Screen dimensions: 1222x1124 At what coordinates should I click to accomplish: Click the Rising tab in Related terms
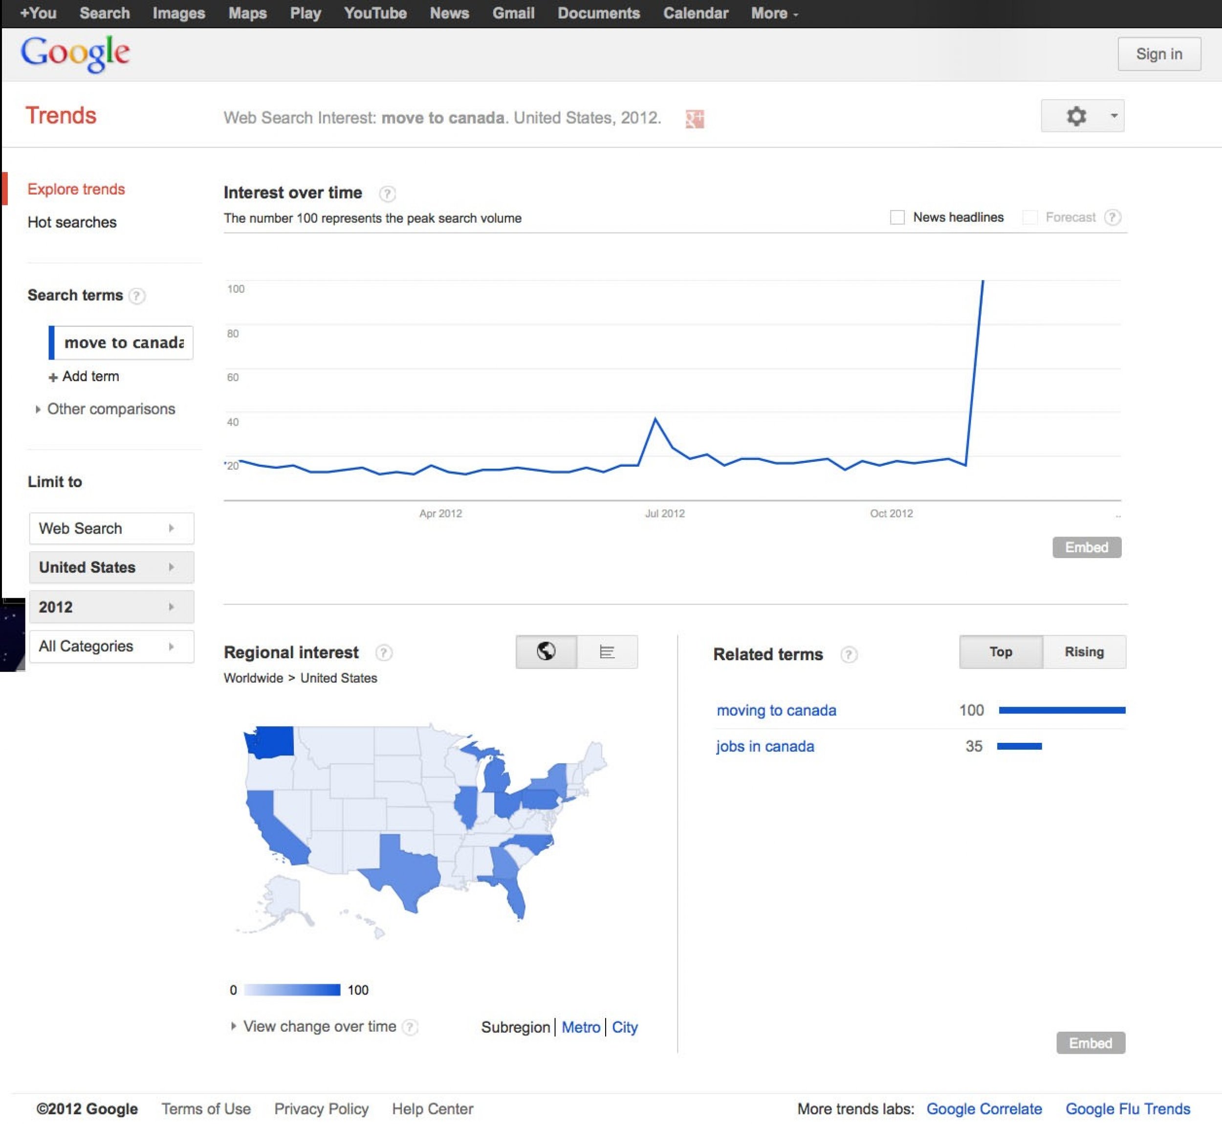pos(1083,651)
